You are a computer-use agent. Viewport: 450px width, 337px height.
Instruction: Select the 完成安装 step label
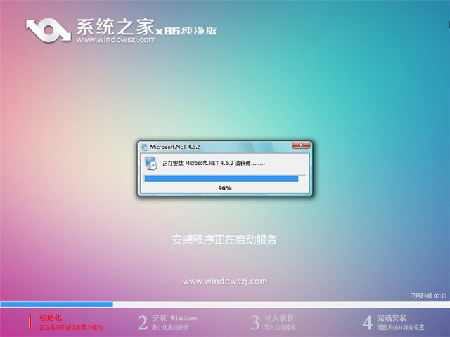(x=392, y=318)
